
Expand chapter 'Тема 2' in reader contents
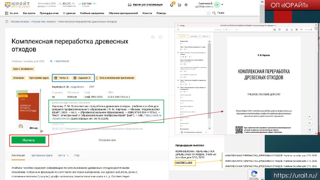tap(178, 52)
